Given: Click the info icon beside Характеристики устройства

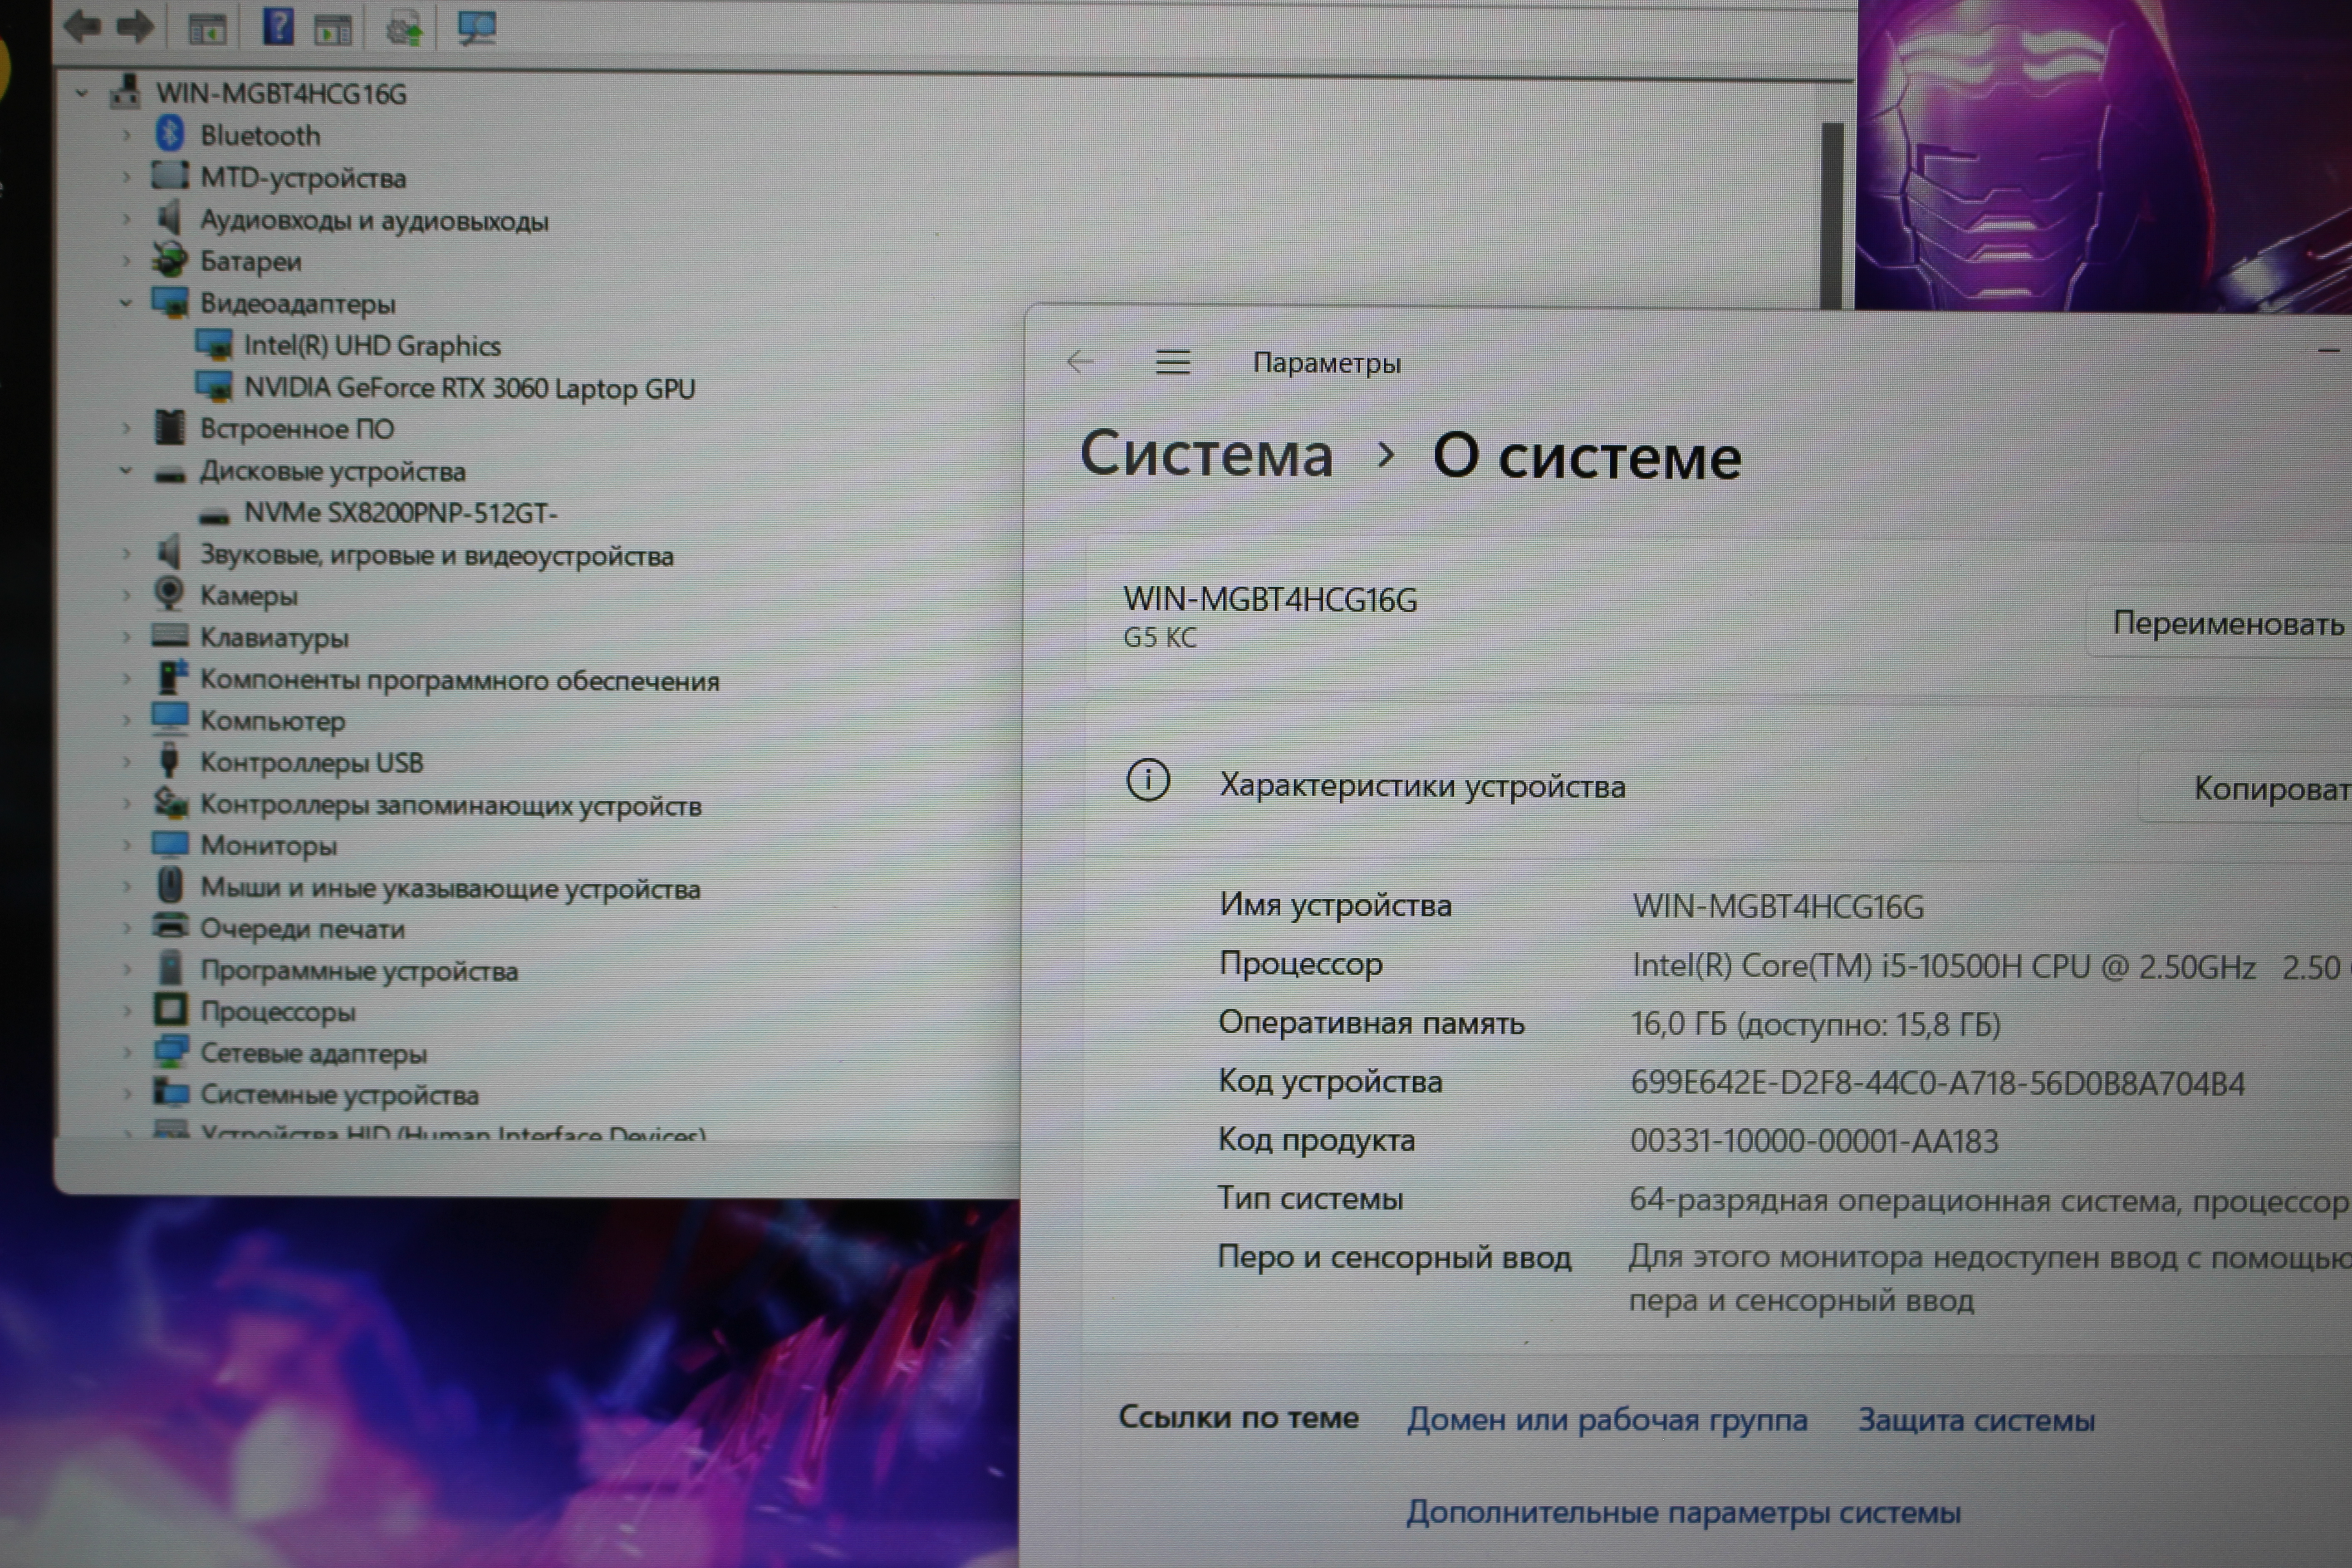Looking at the screenshot, I should click(x=1147, y=781).
